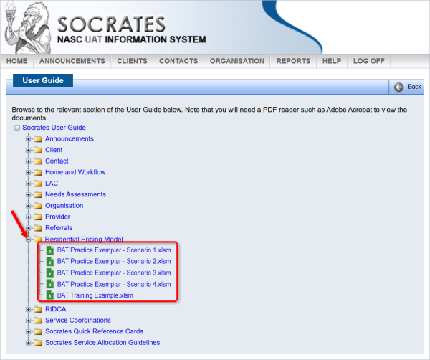430x360 pixels.
Task: Click Excel icon beside Scenario 1.xlsm
Action: (x=50, y=250)
